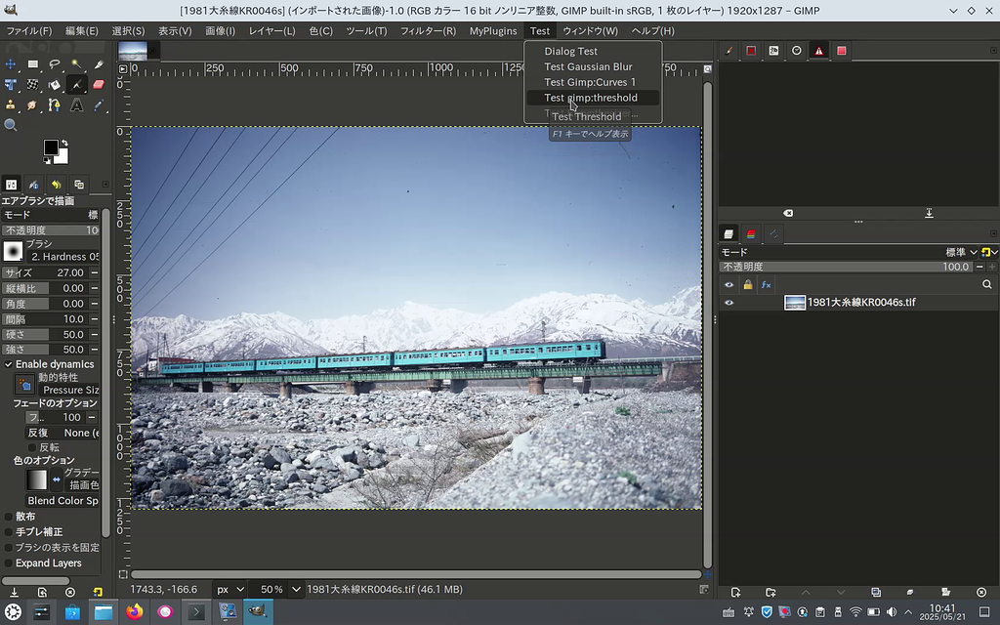Choose Test Gaussian Blur from the menu
1000x625 pixels.
click(x=590, y=66)
